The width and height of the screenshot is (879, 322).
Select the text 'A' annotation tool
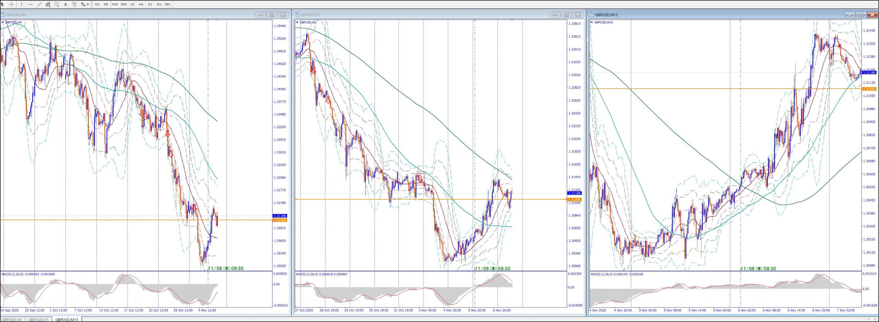pyautogui.click(x=66, y=4)
